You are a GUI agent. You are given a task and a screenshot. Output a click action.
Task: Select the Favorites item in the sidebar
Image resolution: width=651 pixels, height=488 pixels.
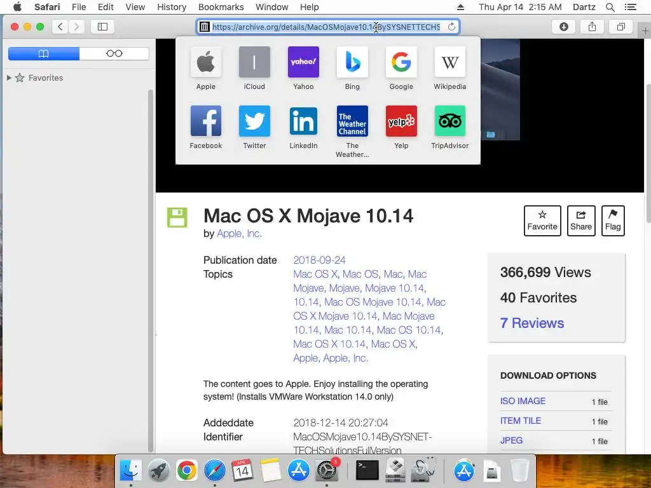46,78
